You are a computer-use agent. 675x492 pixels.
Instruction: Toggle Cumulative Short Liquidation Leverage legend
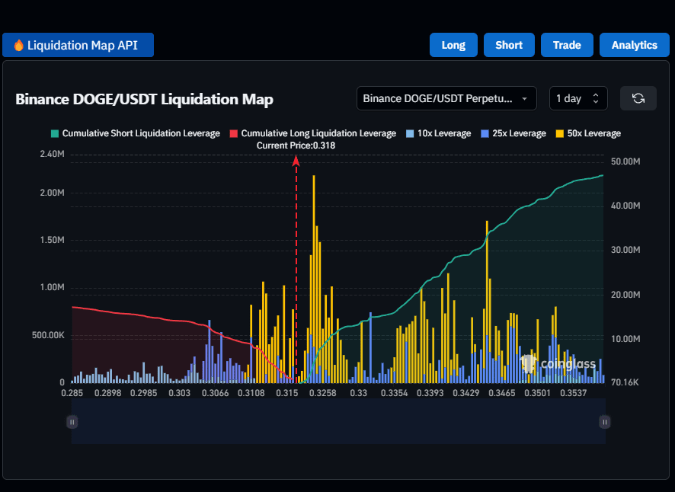[136, 133]
